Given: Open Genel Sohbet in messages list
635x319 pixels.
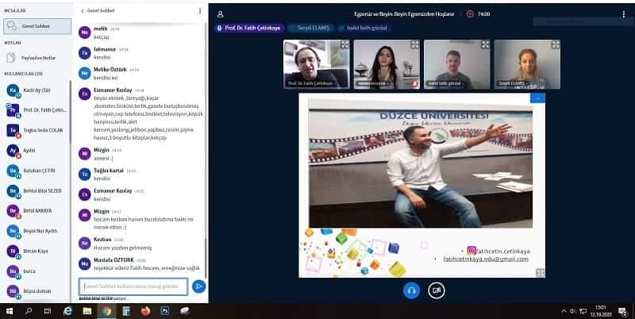Looking at the screenshot, I should point(33,25).
